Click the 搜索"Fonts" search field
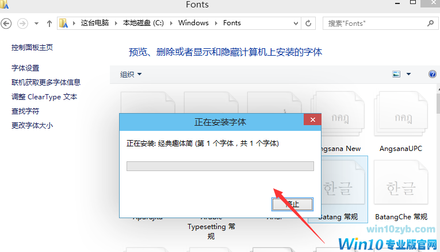Screen dimensions: 440x252 coord(375,24)
